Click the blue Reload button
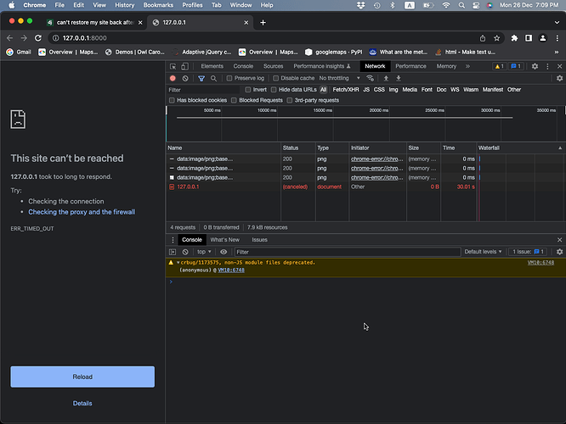The image size is (566, 424). tap(82, 377)
